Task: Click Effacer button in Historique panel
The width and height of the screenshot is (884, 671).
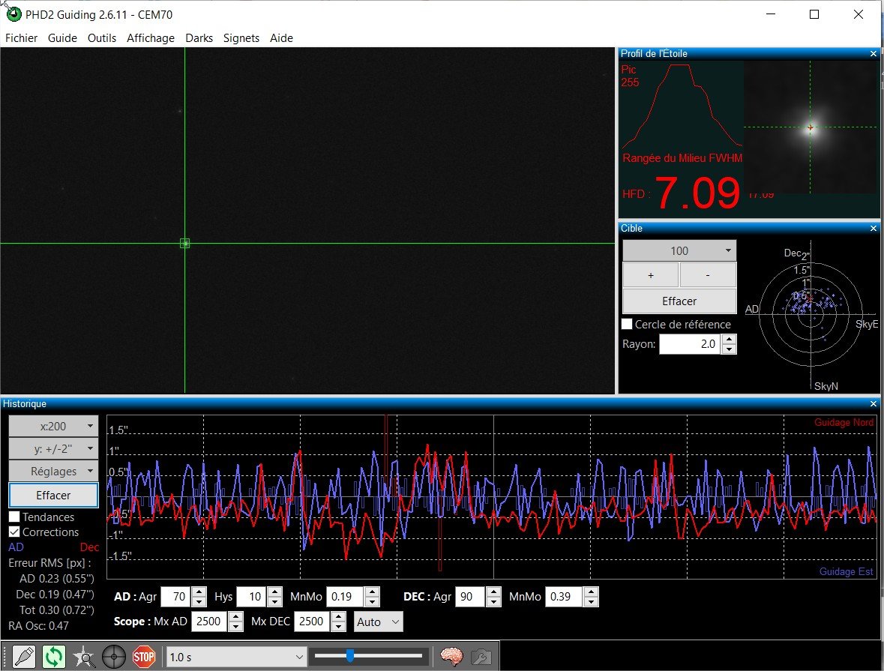Action: [x=53, y=495]
